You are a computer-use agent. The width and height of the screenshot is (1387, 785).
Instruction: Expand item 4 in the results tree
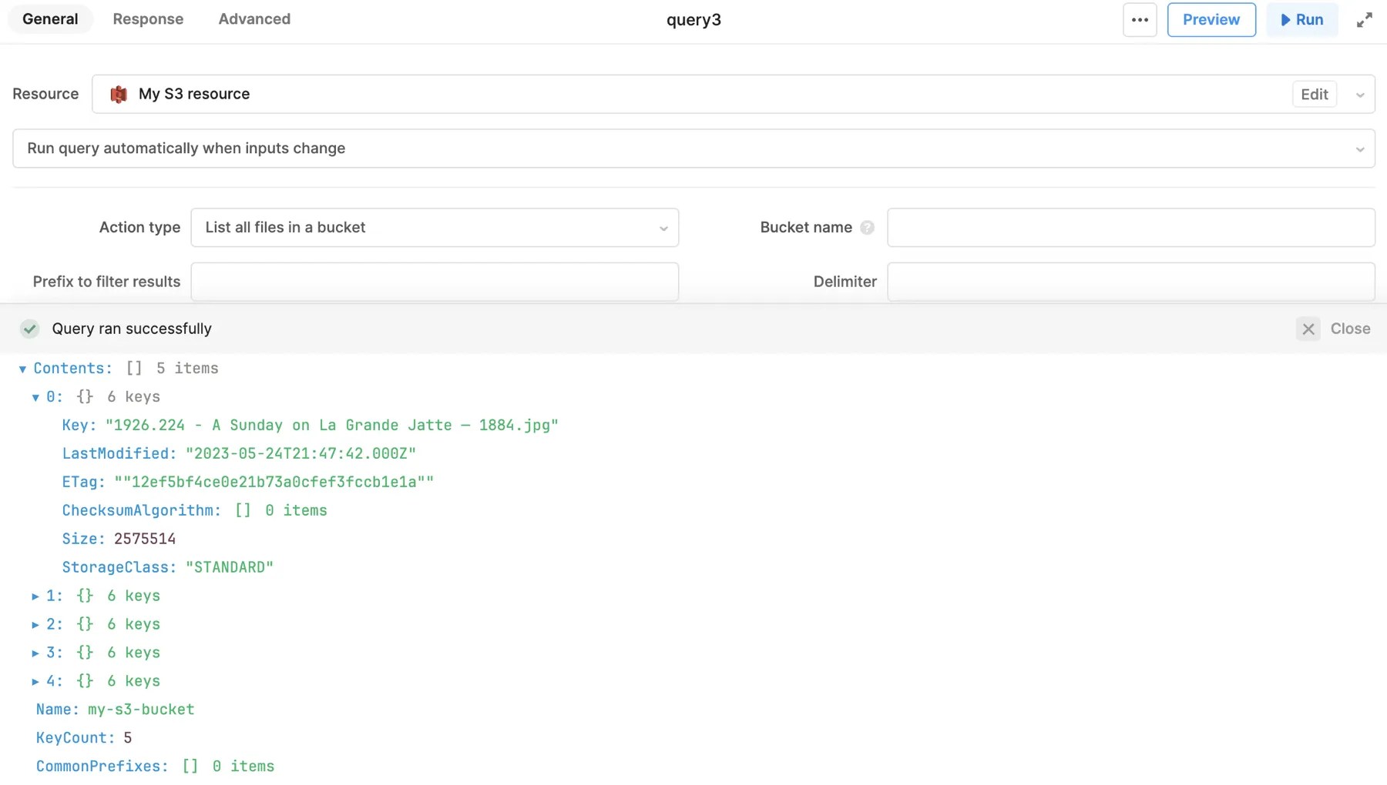[35, 681]
